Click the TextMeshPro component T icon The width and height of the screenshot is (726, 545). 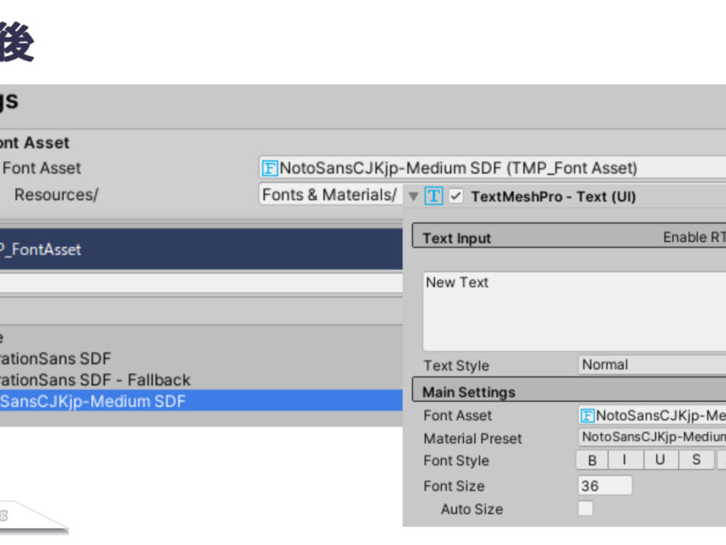click(x=433, y=196)
